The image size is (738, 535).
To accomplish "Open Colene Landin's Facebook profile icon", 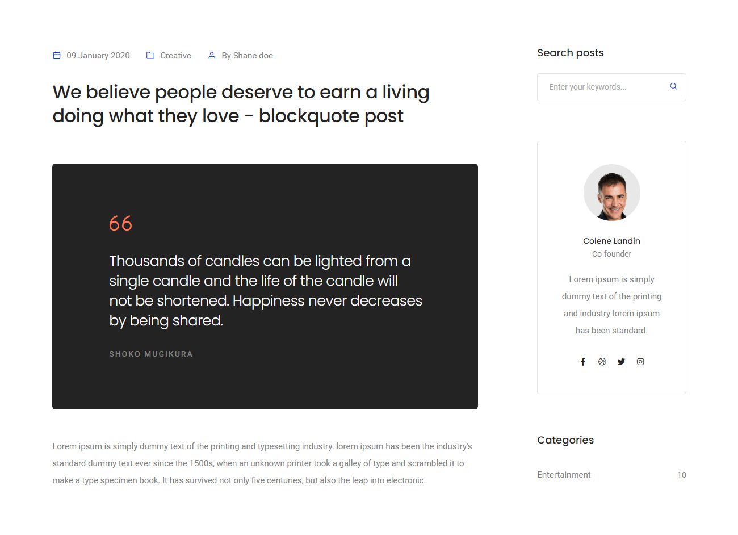I will pyautogui.click(x=583, y=362).
